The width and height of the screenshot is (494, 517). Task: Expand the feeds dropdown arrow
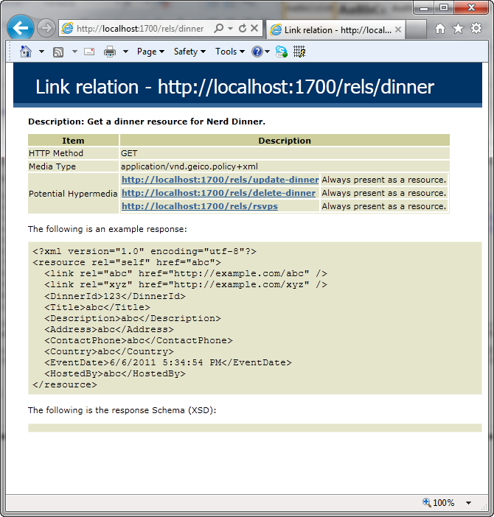[74, 52]
